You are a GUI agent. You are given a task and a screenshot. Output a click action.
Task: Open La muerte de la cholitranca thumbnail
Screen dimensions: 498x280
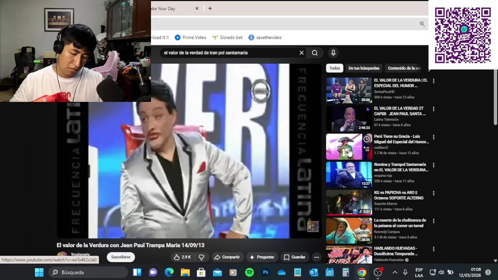(349, 230)
